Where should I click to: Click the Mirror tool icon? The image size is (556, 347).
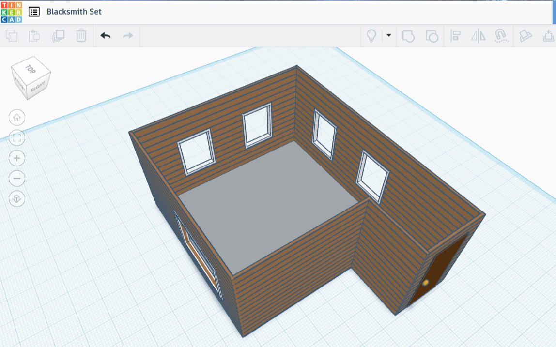(478, 36)
